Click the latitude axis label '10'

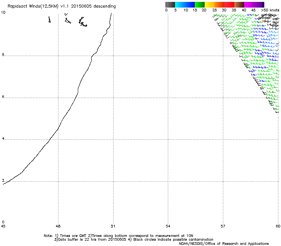[x=3, y=12]
